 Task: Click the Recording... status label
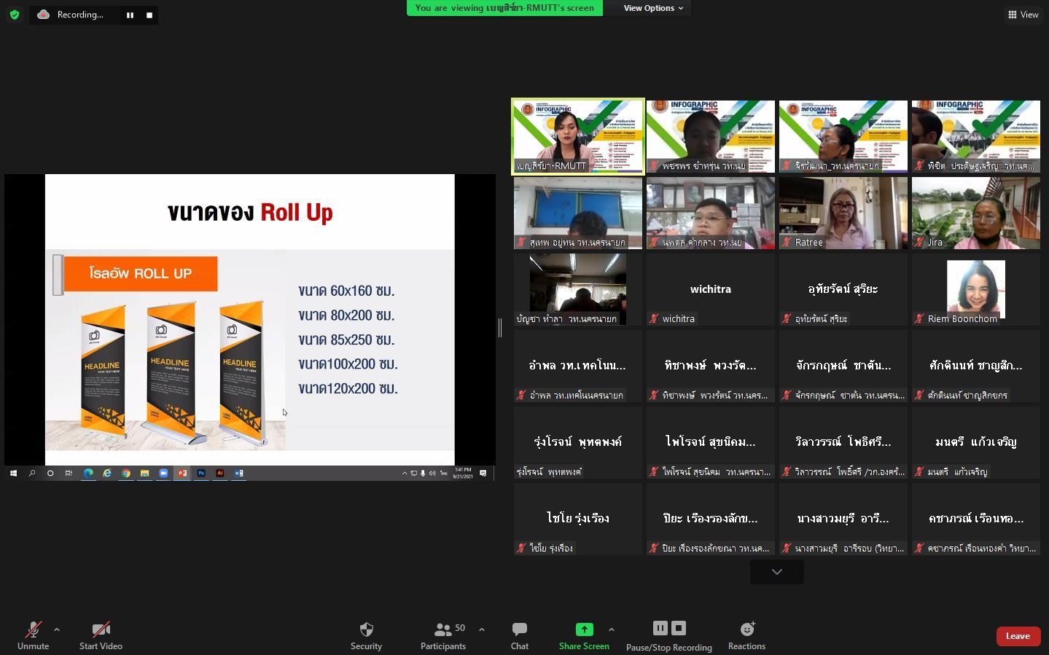(79, 15)
